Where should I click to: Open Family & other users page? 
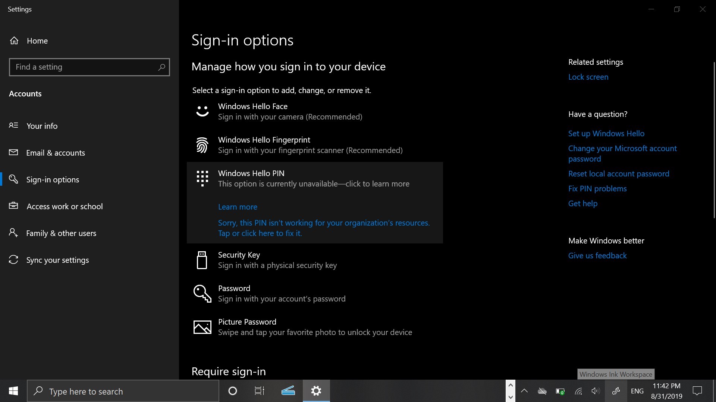click(x=89, y=233)
